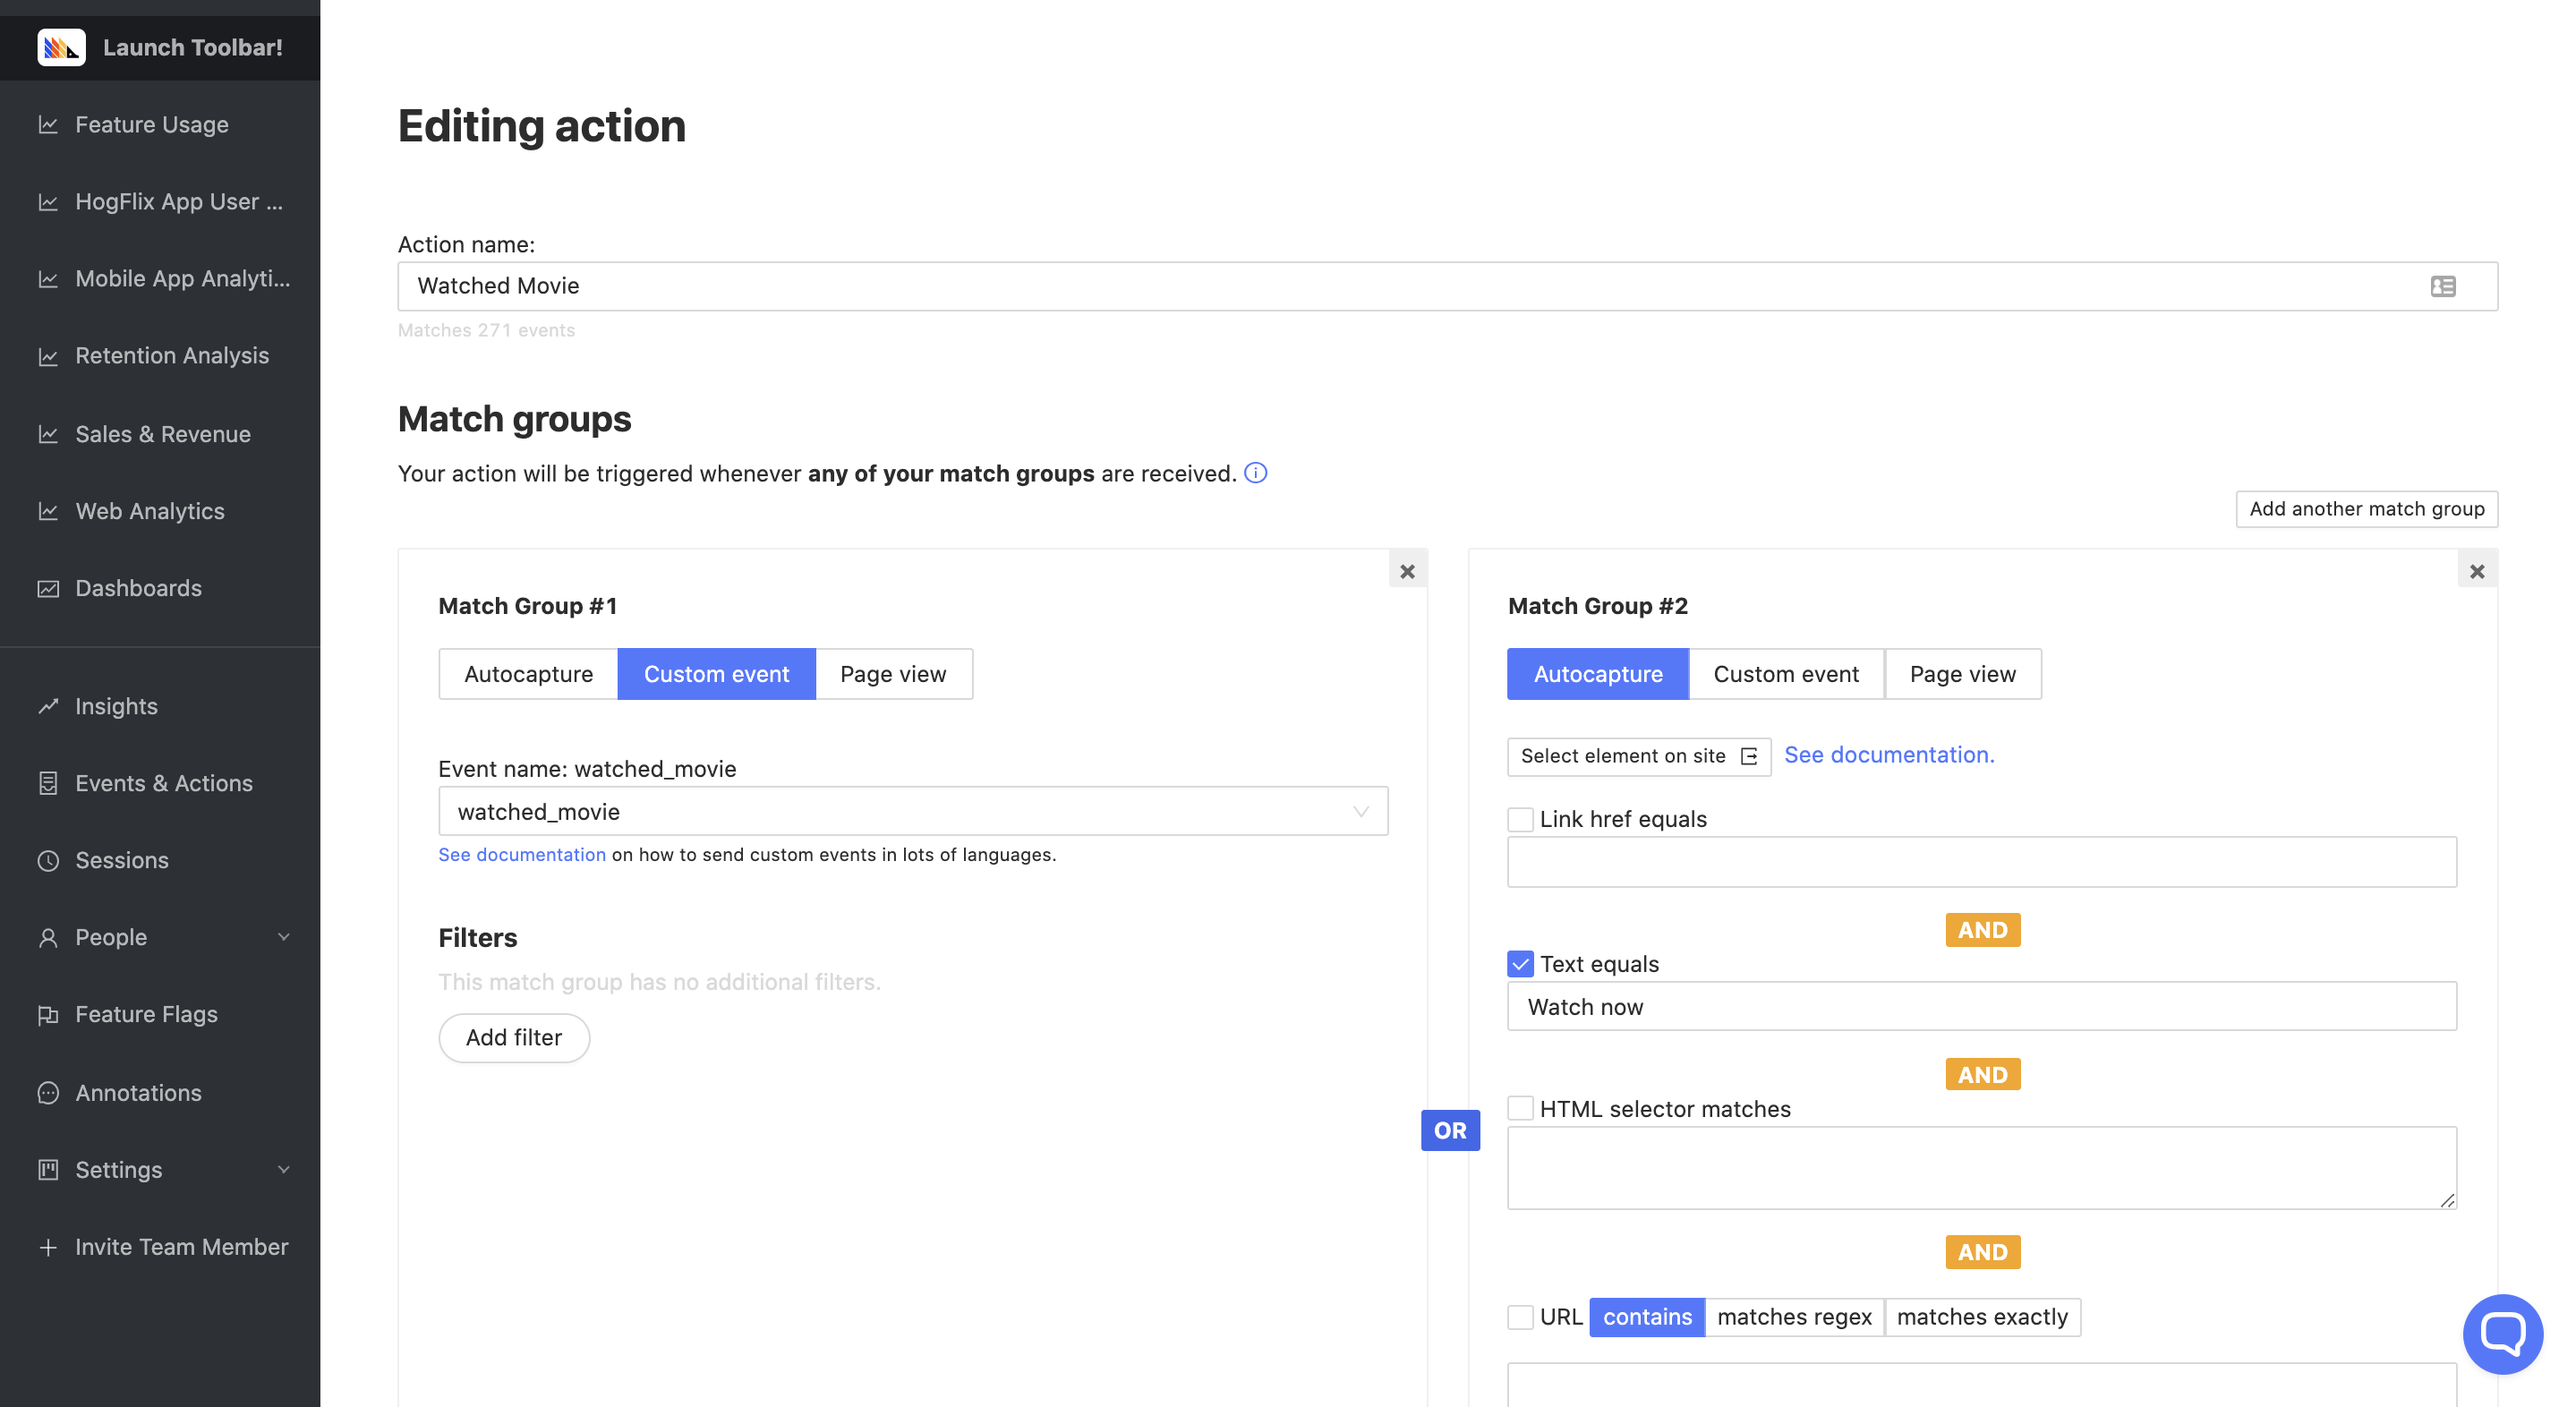Image resolution: width=2576 pixels, height=1407 pixels.
Task: Open See documentation link about custom events
Action: [x=522, y=855]
